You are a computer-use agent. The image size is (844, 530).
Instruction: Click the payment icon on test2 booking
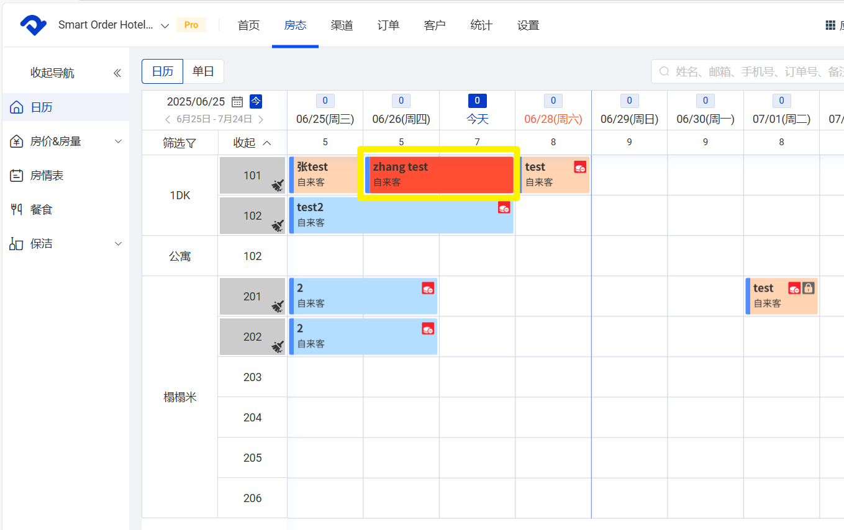(504, 208)
